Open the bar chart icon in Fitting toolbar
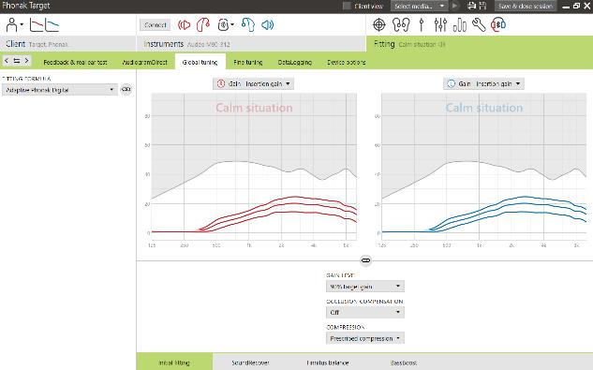Image resolution: width=593 pixels, height=370 pixels. point(459,25)
